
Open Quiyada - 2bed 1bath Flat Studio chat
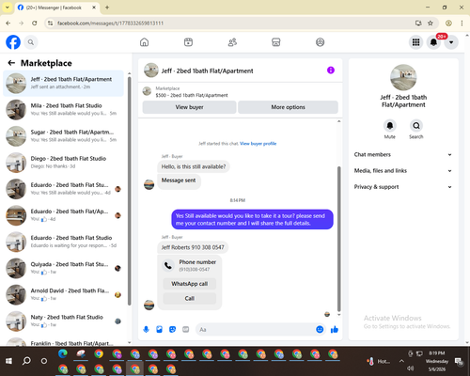63,268
